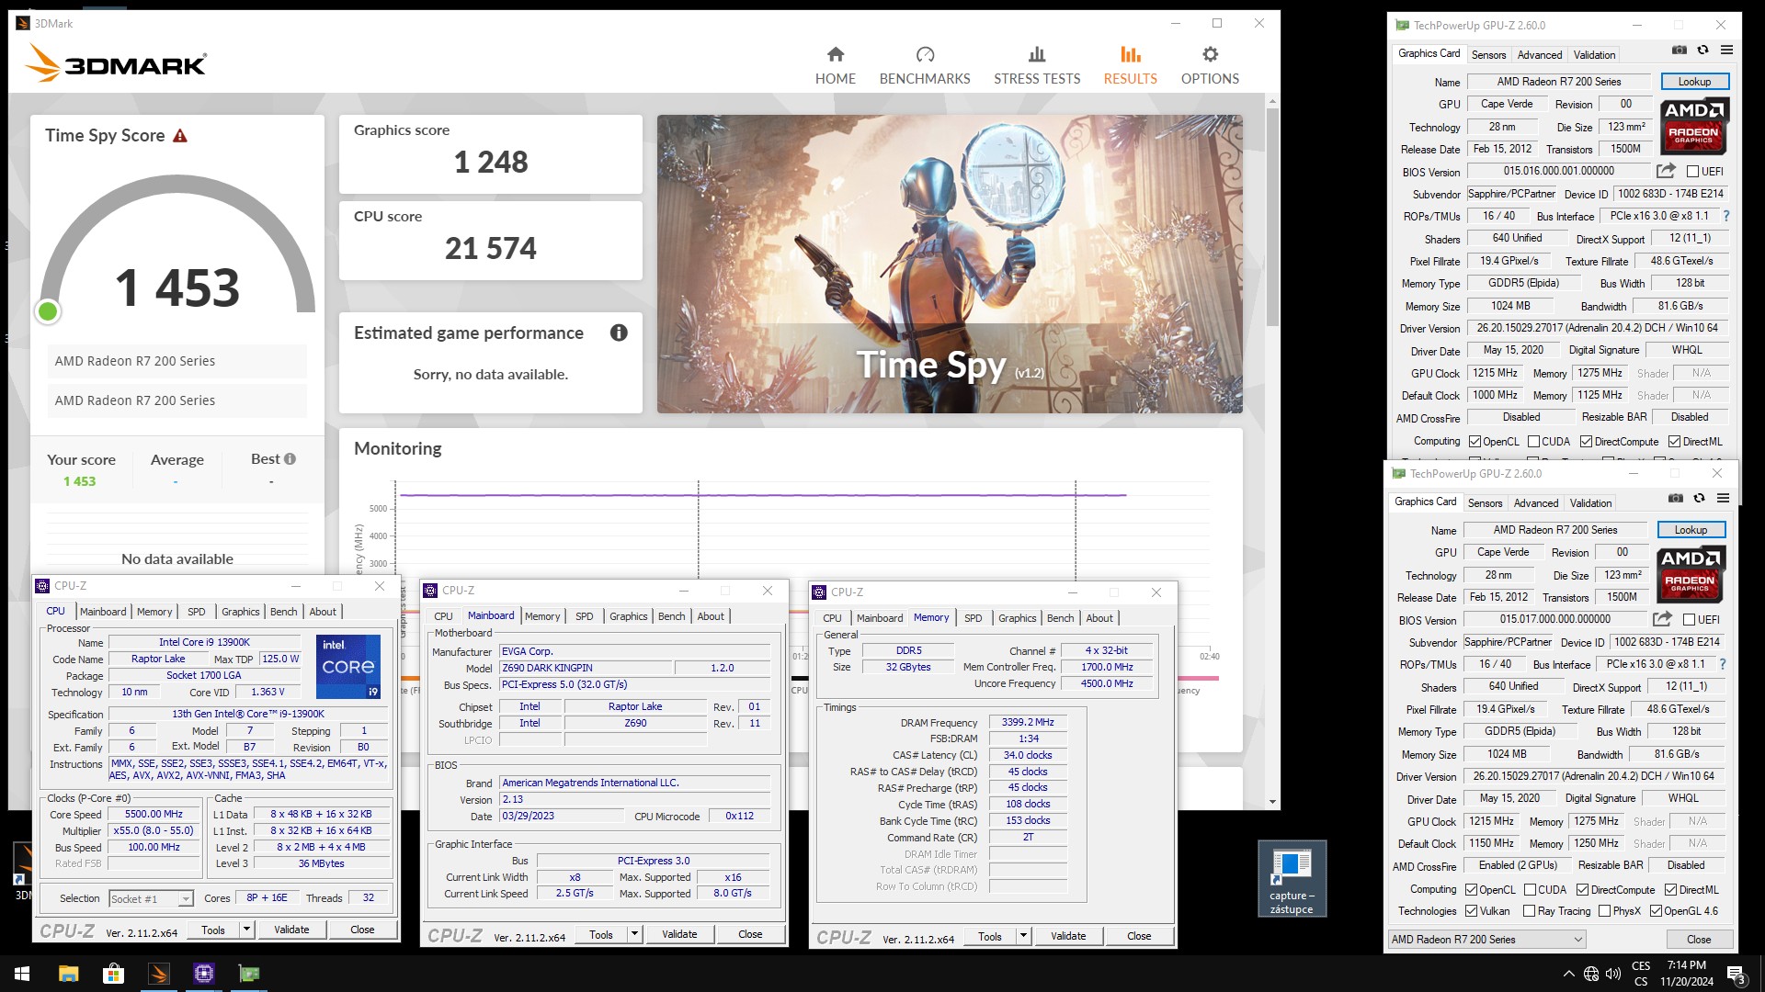Screen dimensions: 1765x992
Task: Take screenshot with upper GPU-Z camera icon
Action: (x=1679, y=51)
